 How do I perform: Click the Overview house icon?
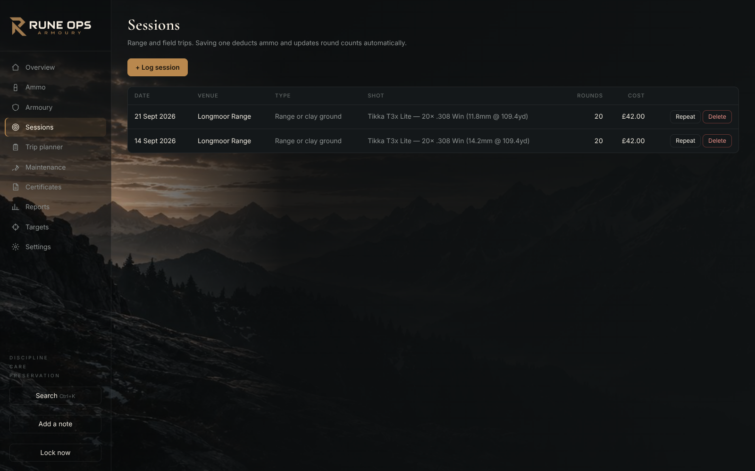[x=16, y=67]
